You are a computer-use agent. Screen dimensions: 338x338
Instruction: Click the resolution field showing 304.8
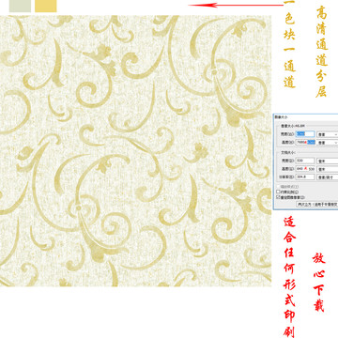click(305, 177)
